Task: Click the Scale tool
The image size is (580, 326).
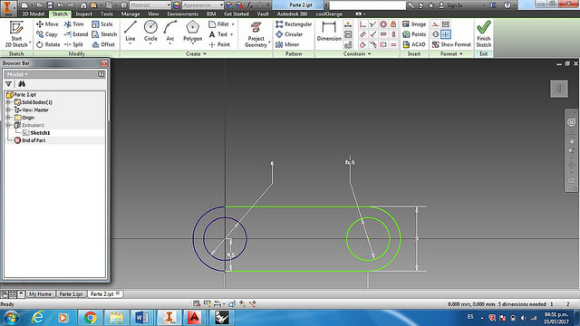Action: (x=102, y=24)
